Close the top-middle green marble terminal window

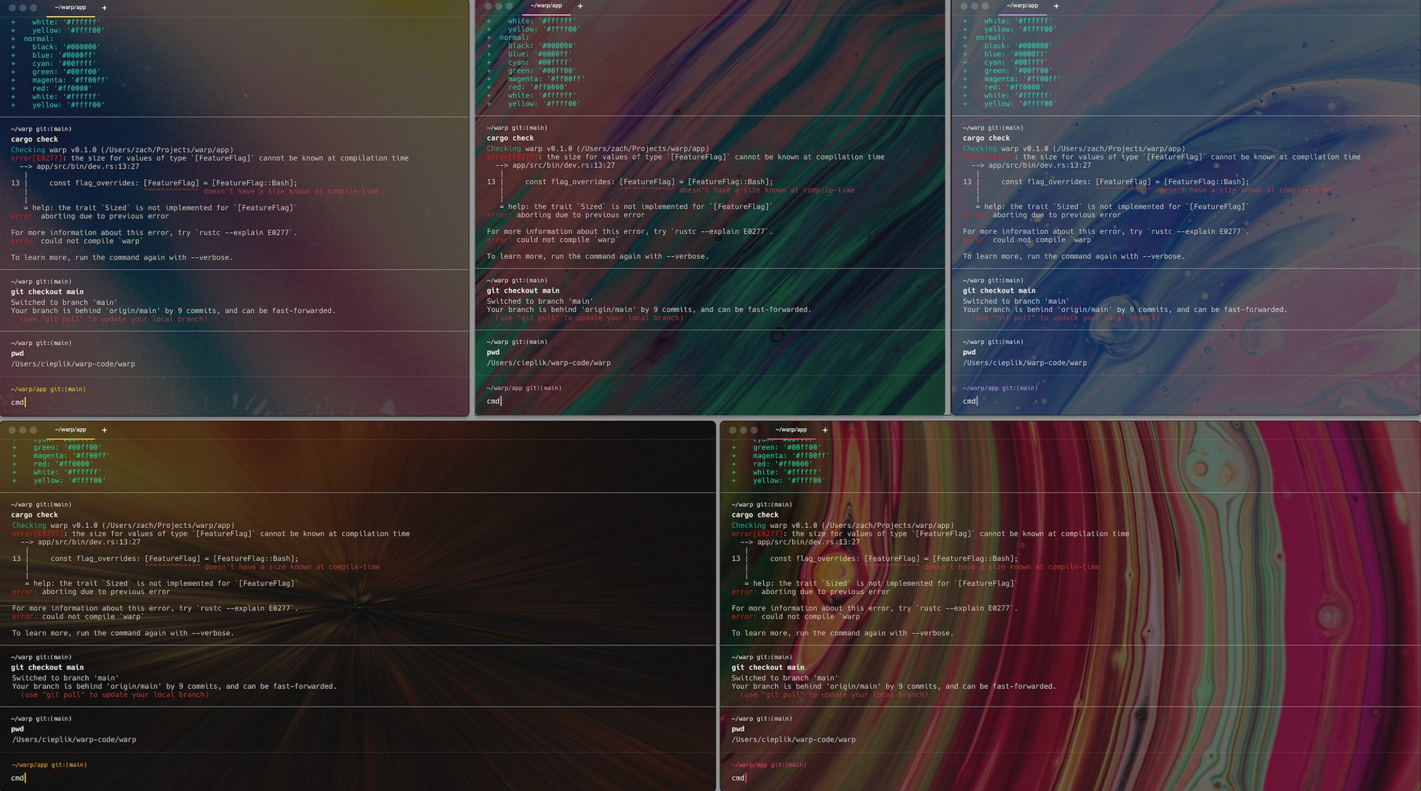tap(488, 6)
